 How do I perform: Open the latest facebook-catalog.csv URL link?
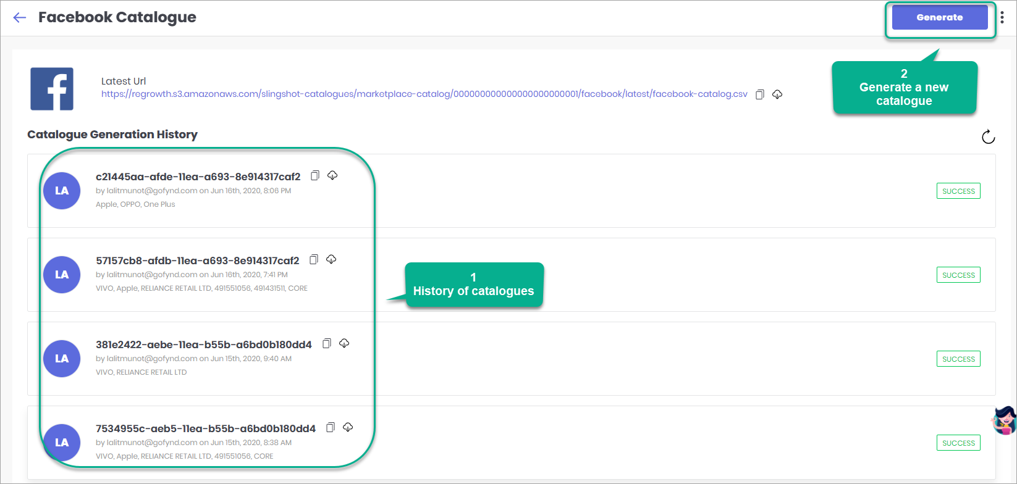coord(424,94)
